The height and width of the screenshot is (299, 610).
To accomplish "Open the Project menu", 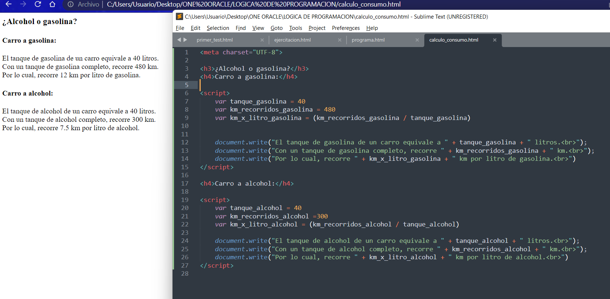I will coord(317,28).
